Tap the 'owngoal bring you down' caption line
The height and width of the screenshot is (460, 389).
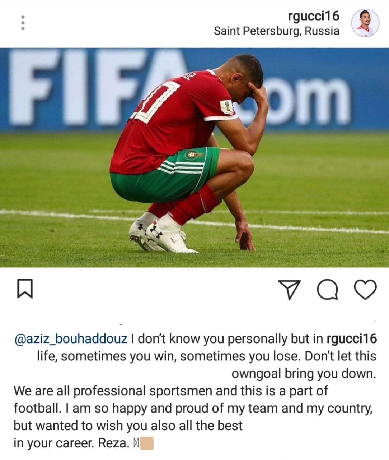(304, 374)
